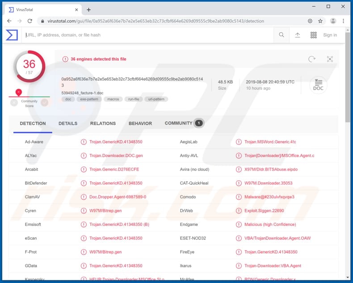Image resolution: width=353 pixels, height=283 pixels.
Task: Go back with browser back arrow
Action: coord(9,21)
